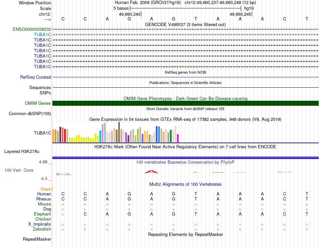This screenshot has width=319, height=247.
Task: Click the Sequences track label
Action: coord(40,87)
